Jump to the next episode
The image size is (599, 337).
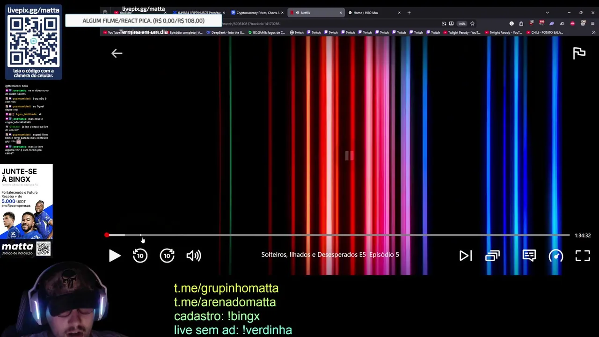(466, 256)
